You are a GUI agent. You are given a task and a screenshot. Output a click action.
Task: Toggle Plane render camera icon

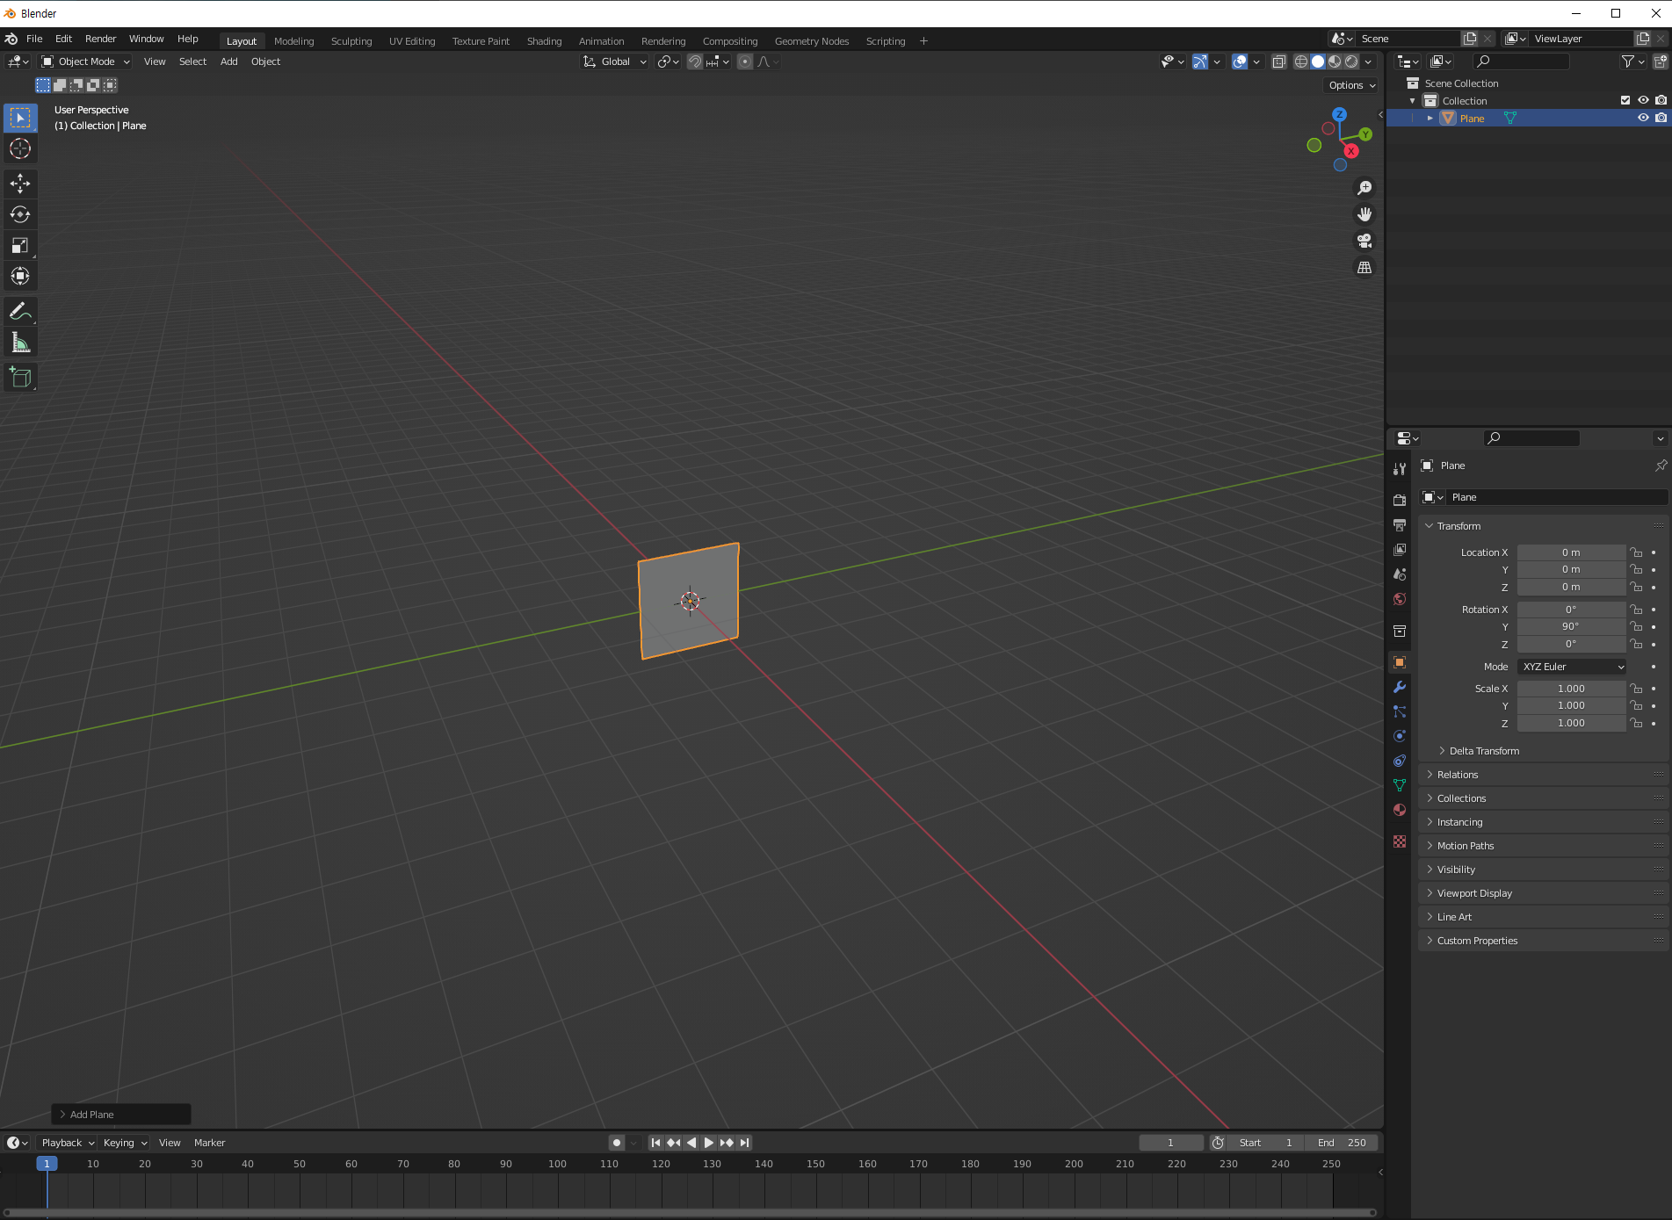1661,118
